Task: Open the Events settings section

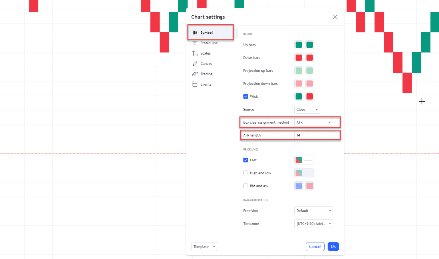Action: click(x=195, y=84)
